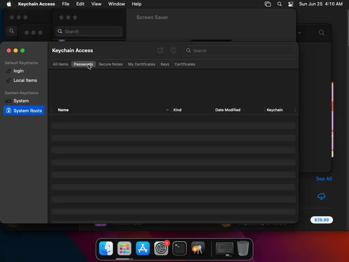This screenshot has height=262, width=349.
Task: Open Finder from the Dock
Action: [x=106, y=248]
